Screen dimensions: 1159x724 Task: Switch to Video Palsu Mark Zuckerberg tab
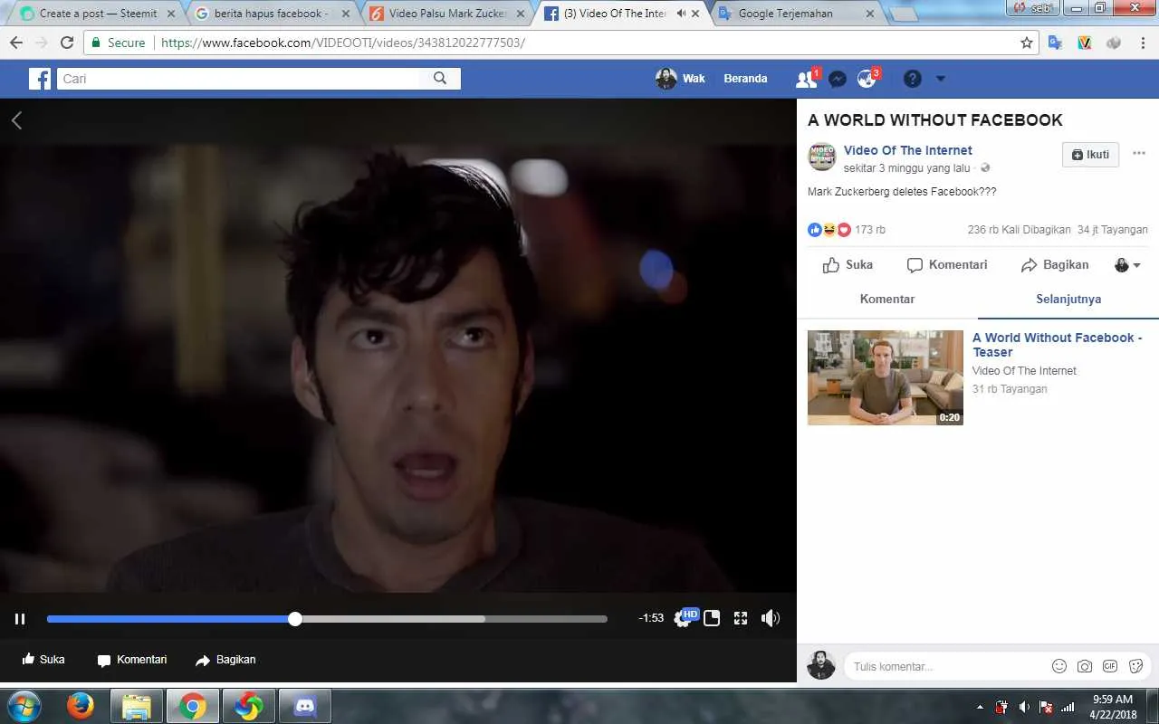pos(446,14)
